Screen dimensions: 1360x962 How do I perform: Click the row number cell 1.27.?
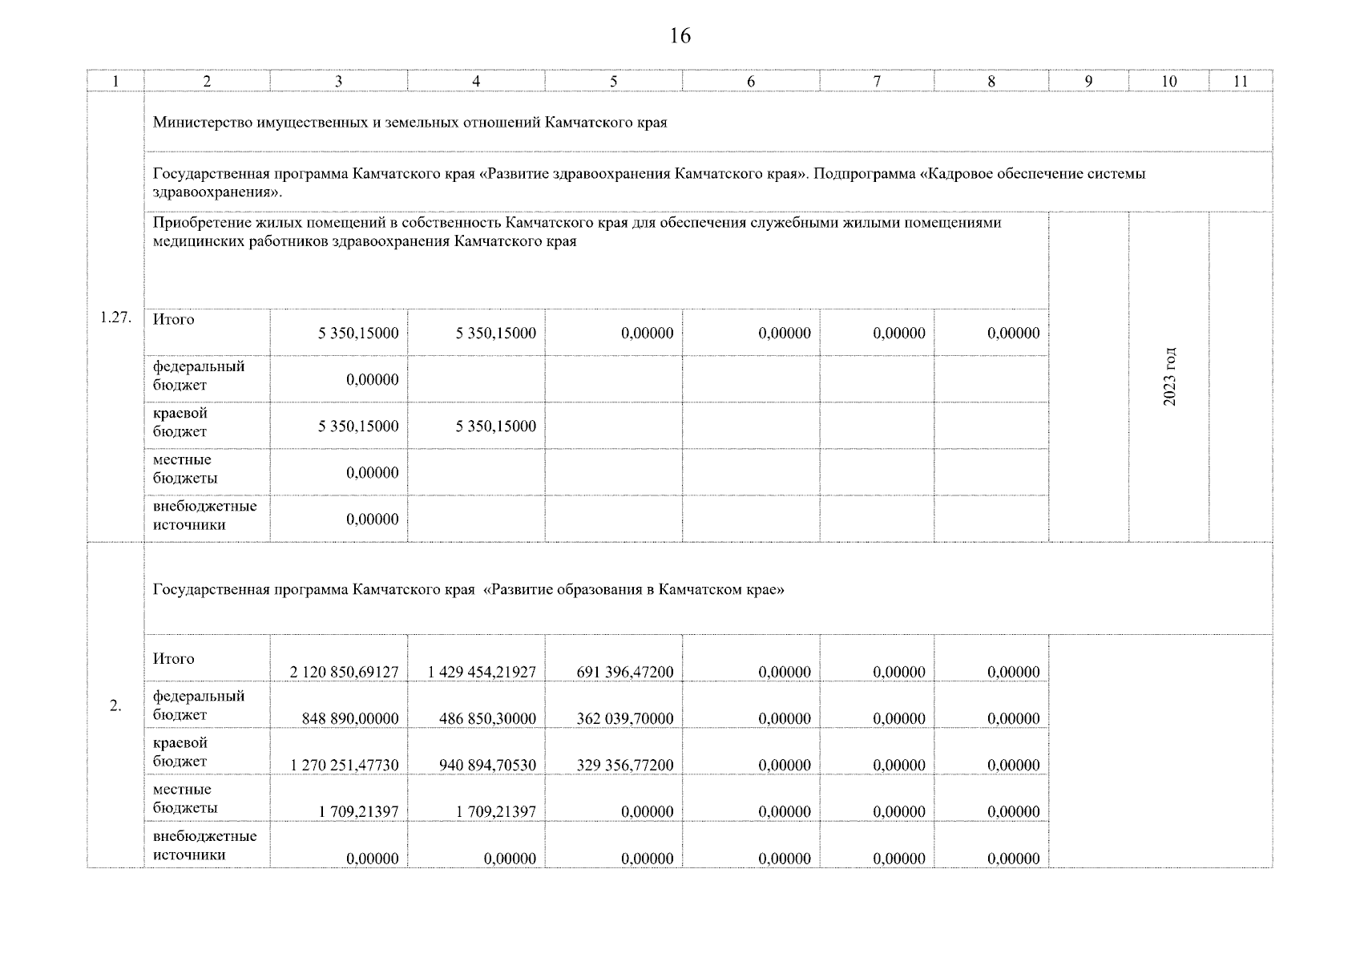tap(115, 317)
